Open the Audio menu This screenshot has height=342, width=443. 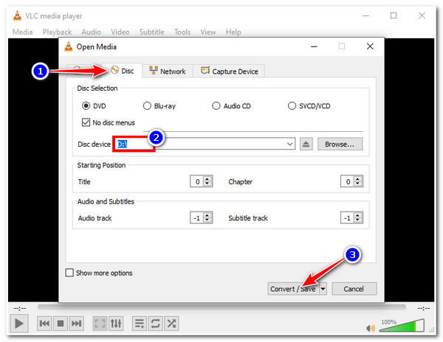point(92,32)
